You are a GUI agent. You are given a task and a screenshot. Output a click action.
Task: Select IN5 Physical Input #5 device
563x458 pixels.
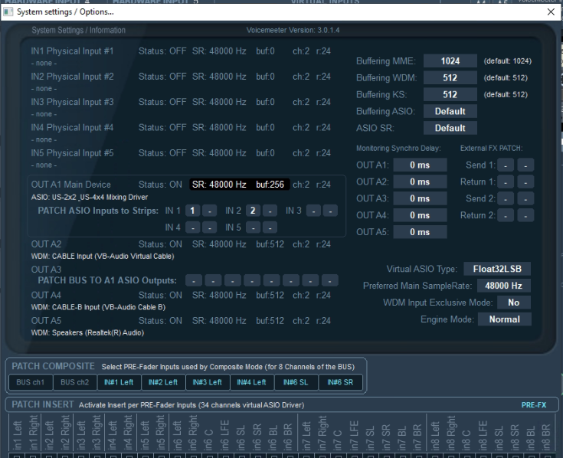pyautogui.click(x=72, y=153)
